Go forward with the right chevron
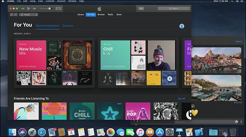The image size is (246, 137). click(x=16, y=15)
